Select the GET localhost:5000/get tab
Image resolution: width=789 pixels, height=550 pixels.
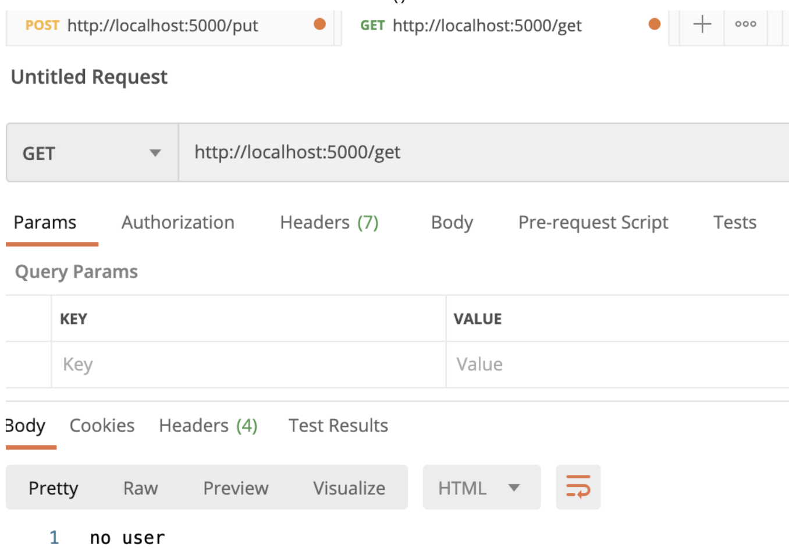coord(505,26)
